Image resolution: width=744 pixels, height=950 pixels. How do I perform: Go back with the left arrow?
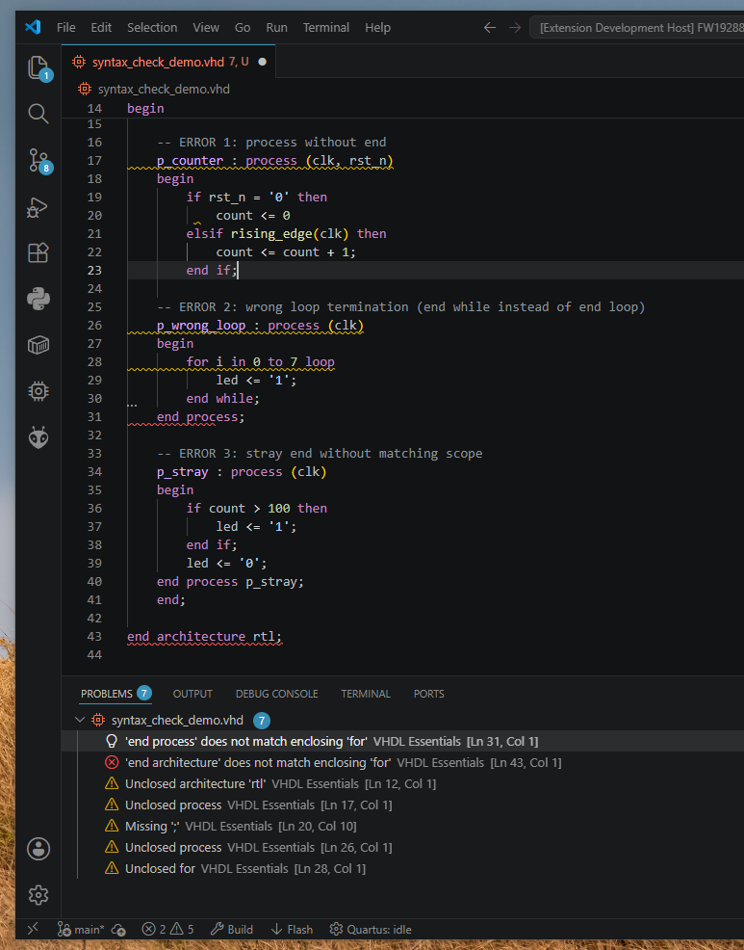click(x=490, y=27)
